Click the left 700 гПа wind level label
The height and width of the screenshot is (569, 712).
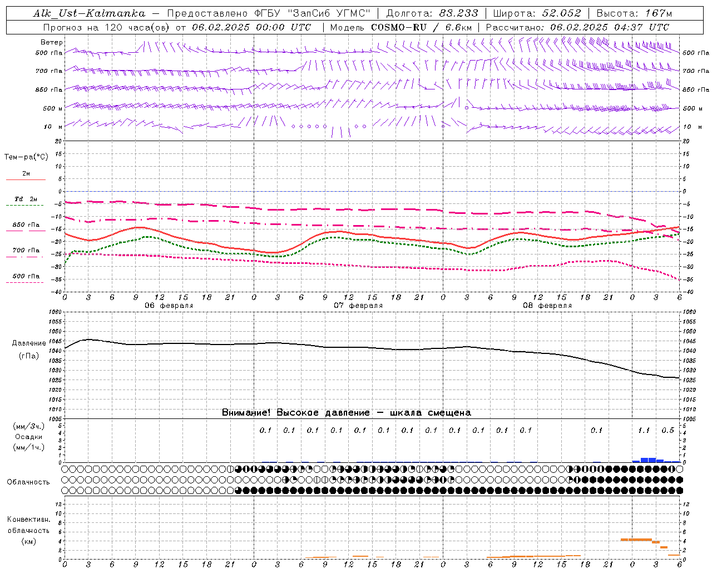[49, 71]
